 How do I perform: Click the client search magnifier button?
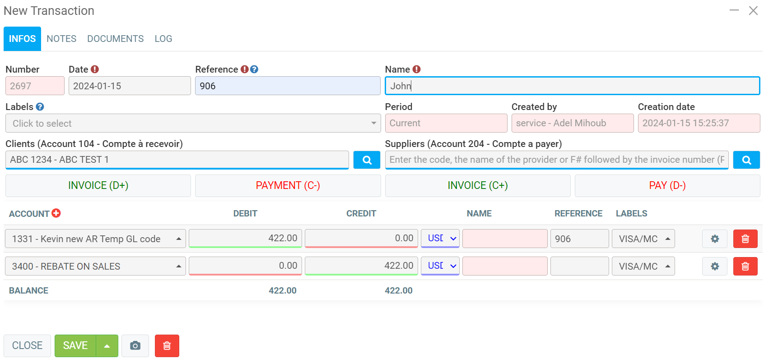pyautogui.click(x=367, y=160)
